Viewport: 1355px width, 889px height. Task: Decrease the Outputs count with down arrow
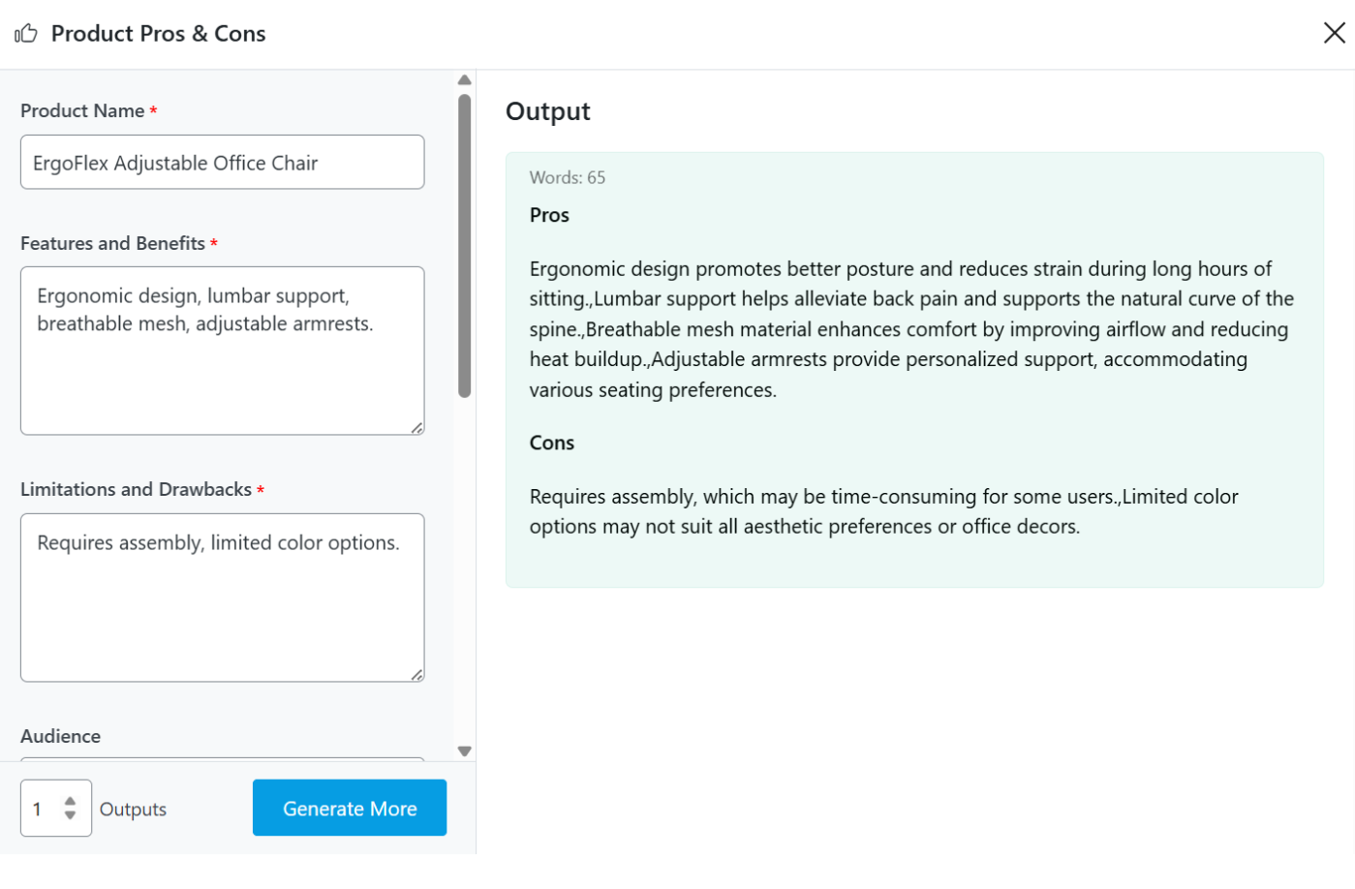70,815
